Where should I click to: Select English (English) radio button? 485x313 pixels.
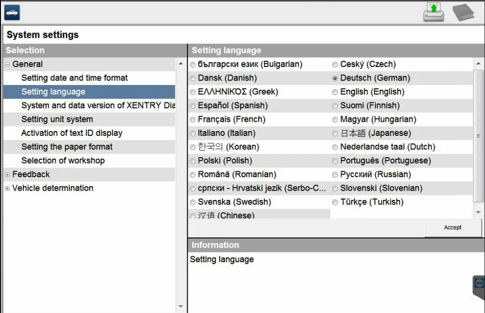[x=335, y=92]
